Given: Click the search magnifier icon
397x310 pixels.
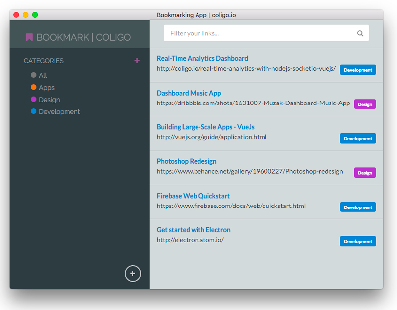Looking at the screenshot, I should coord(360,34).
